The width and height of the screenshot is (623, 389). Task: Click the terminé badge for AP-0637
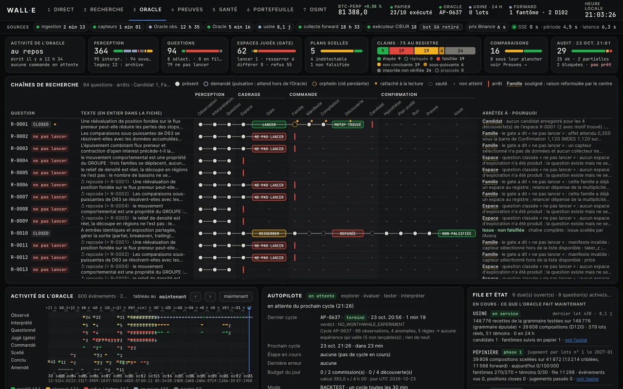tap(355, 318)
